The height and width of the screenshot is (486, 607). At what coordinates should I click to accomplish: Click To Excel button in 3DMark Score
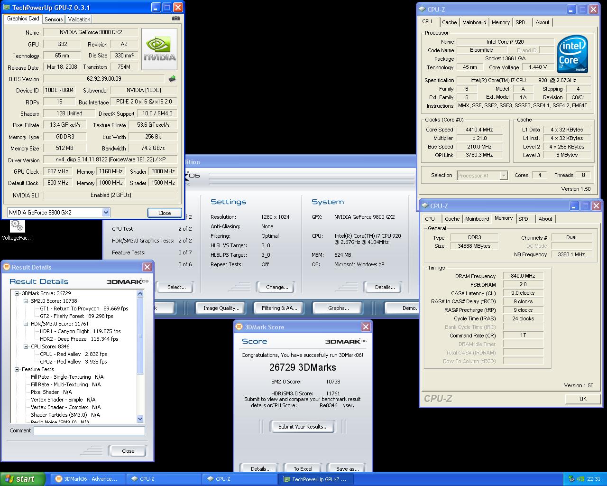click(x=303, y=468)
